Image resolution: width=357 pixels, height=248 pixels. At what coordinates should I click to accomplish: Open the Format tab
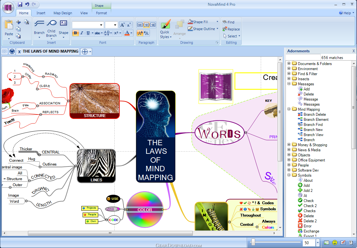coord(101,13)
